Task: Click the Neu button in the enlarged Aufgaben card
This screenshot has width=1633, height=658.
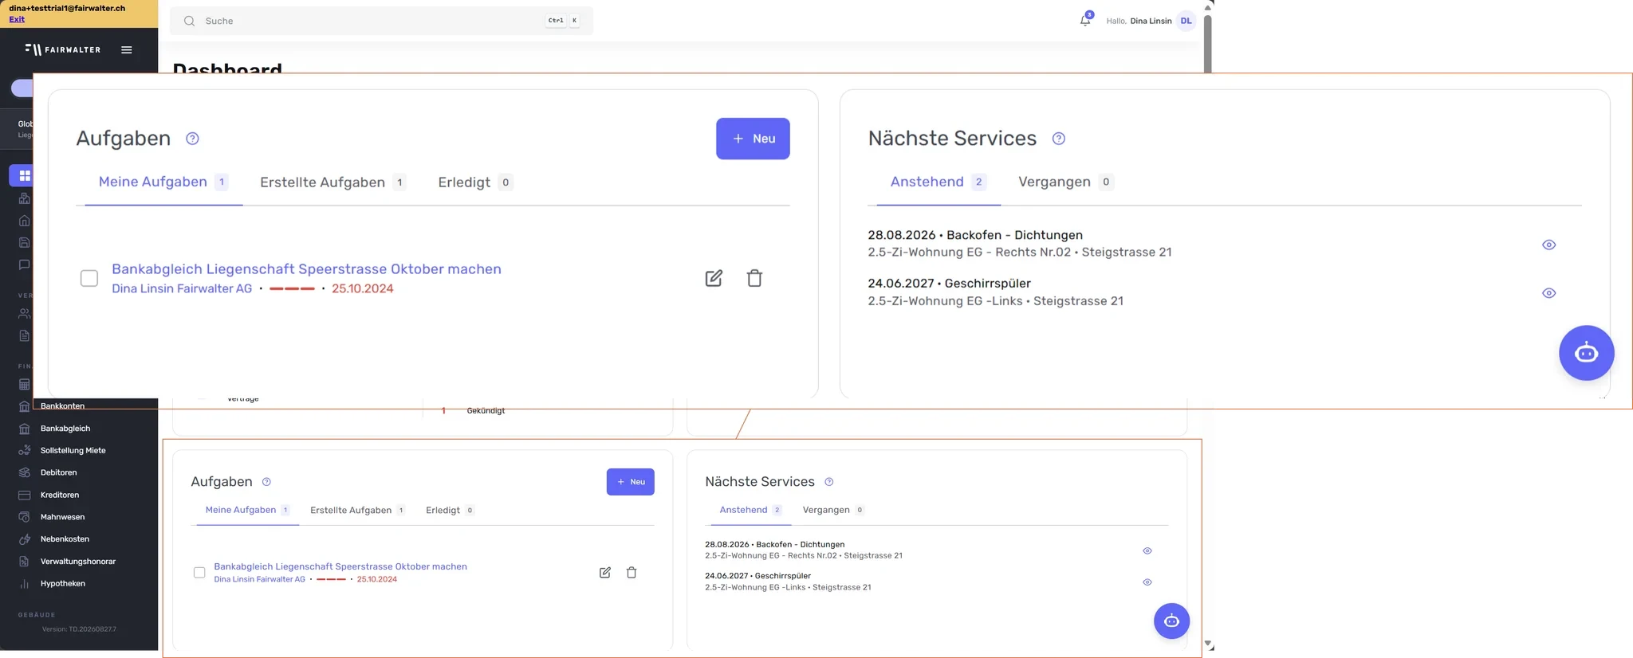Action: point(753,139)
